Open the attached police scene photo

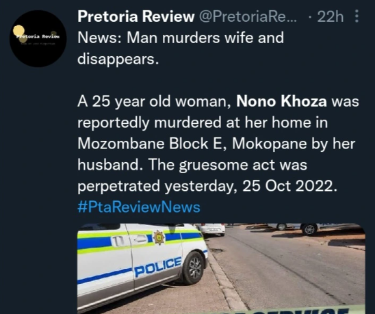(x=221, y=269)
